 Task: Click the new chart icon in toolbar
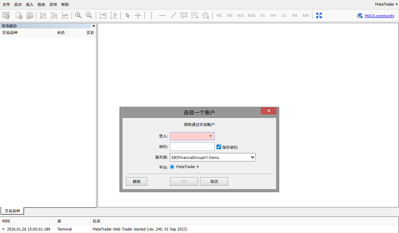coord(6,15)
